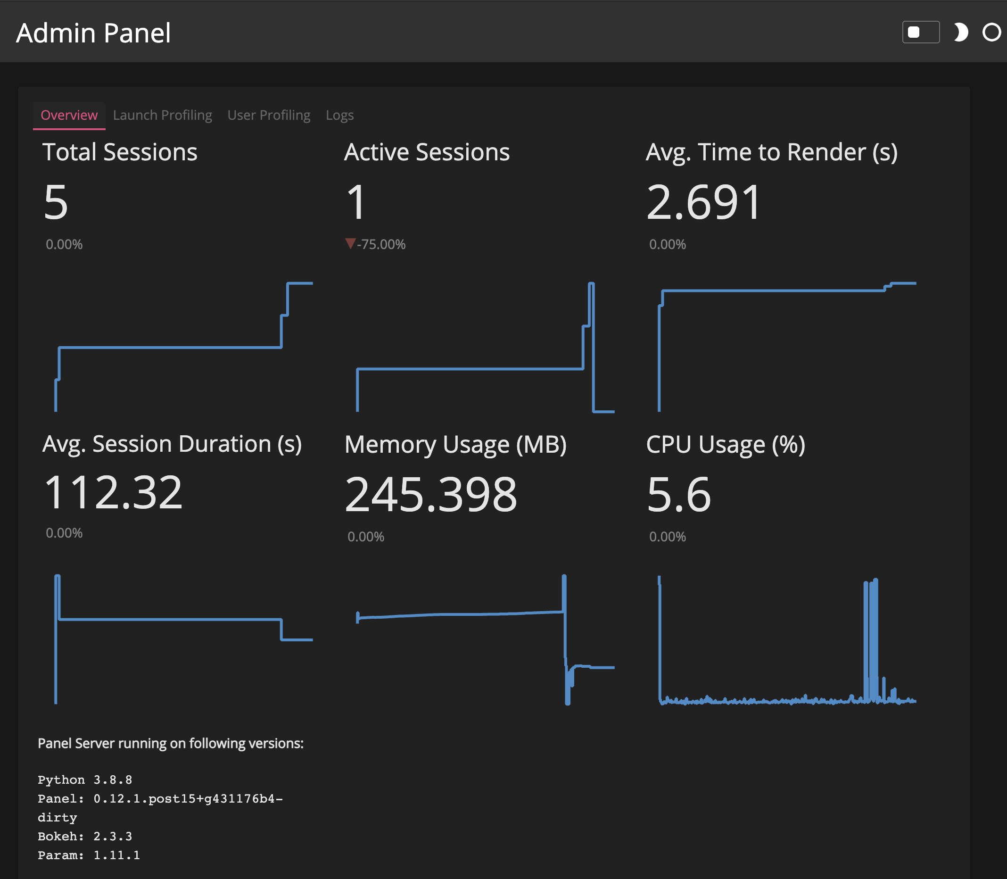
Task: Go to the Logs tab
Action: click(339, 115)
